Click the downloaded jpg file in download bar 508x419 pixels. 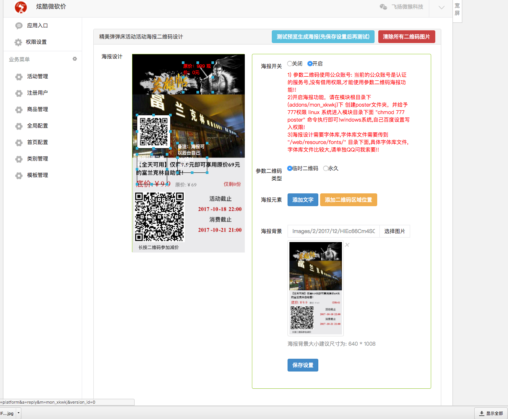tap(7, 413)
